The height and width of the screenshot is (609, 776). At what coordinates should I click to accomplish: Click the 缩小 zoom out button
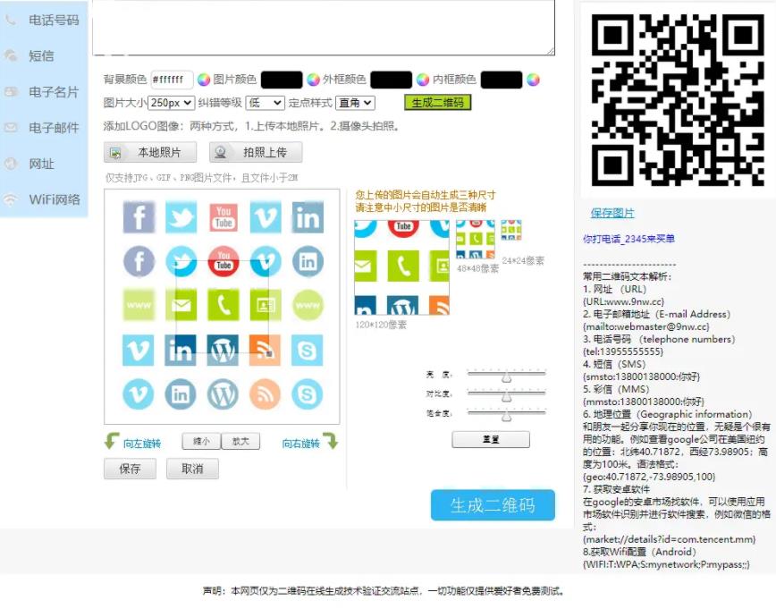coord(201,441)
